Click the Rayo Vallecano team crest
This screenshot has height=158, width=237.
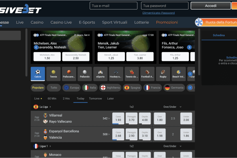[x=45, y=121]
